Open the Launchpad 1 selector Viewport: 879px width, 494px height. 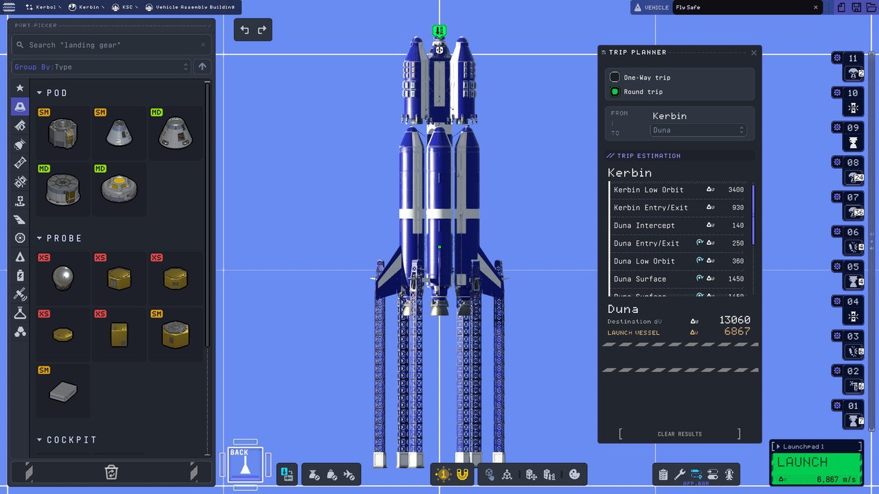pos(817,447)
